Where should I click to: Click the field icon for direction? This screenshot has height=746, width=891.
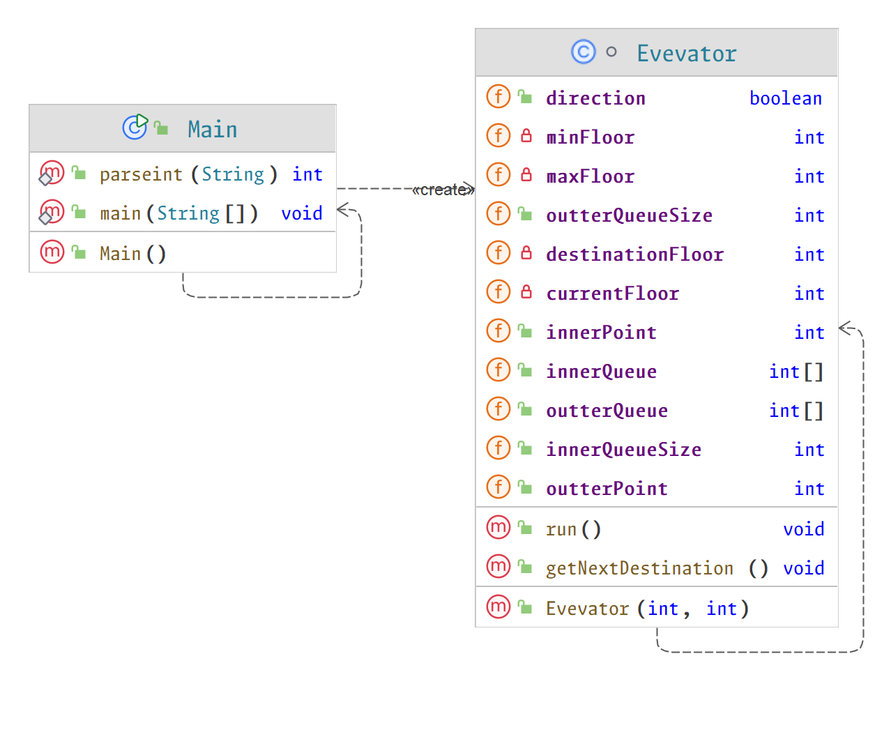point(498,96)
